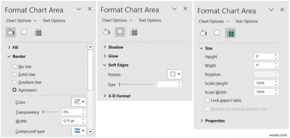
Task: Decrease Scale Width with down spinner
Action: [276, 94]
